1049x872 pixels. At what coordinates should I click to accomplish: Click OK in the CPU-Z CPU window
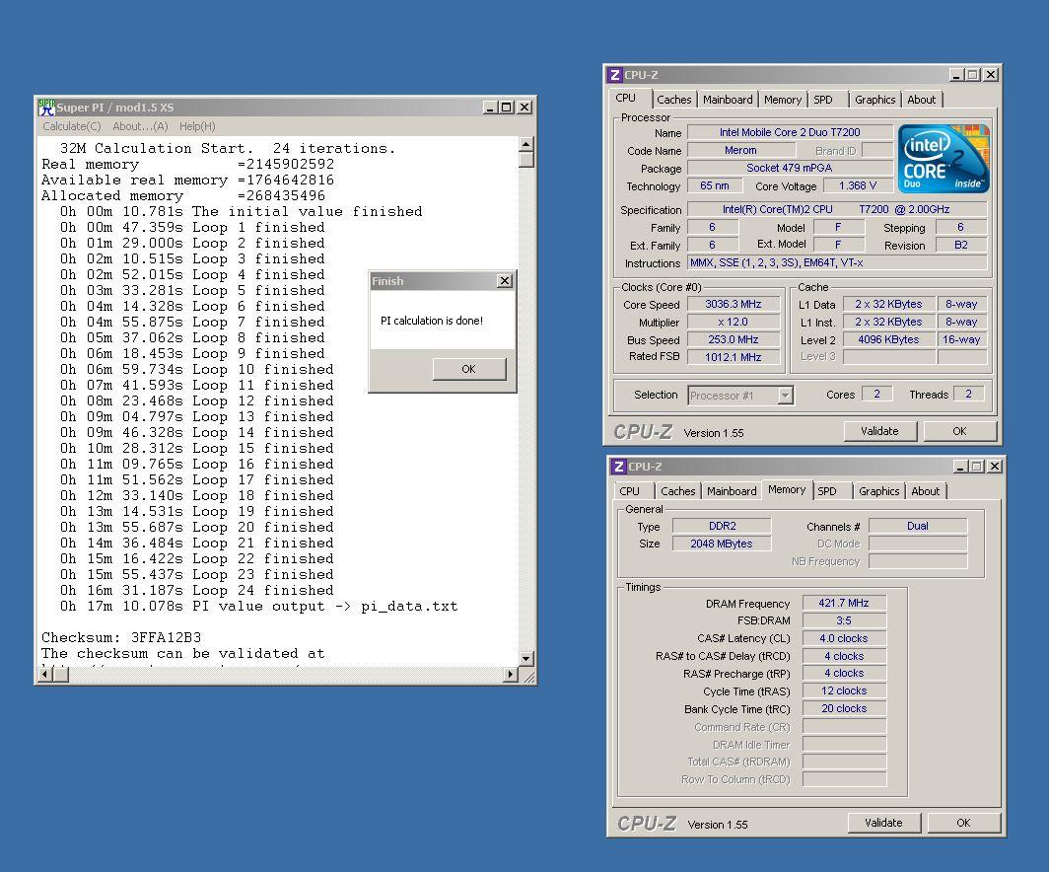click(959, 432)
